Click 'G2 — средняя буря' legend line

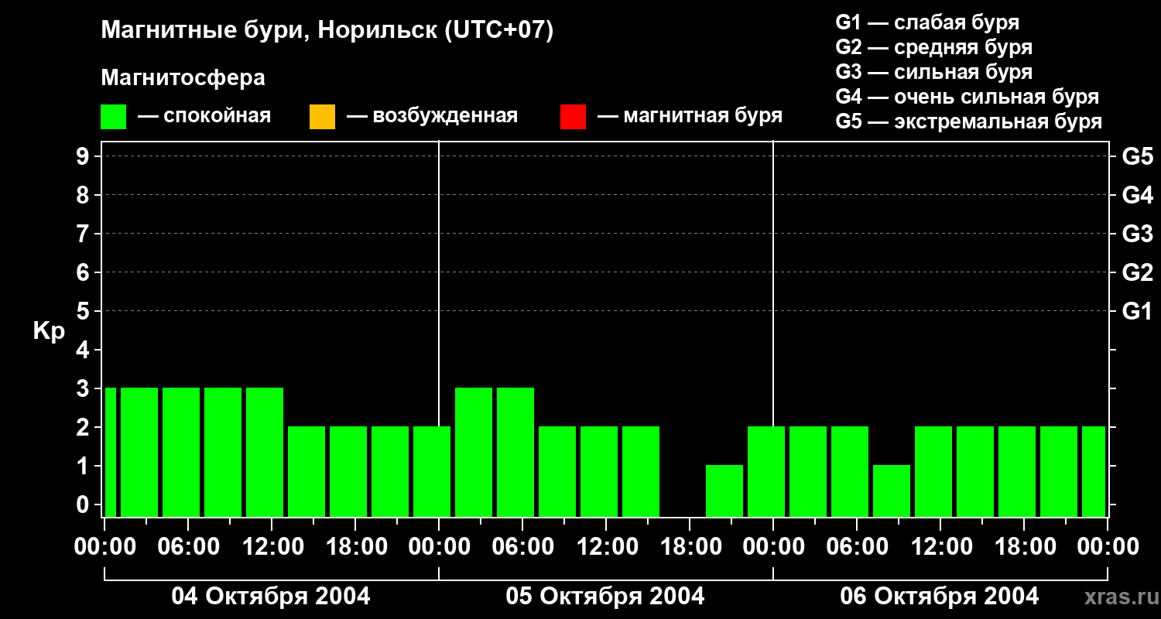(933, 47)
